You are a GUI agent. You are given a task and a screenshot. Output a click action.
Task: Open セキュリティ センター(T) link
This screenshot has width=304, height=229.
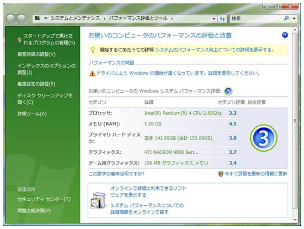(44, 199)
